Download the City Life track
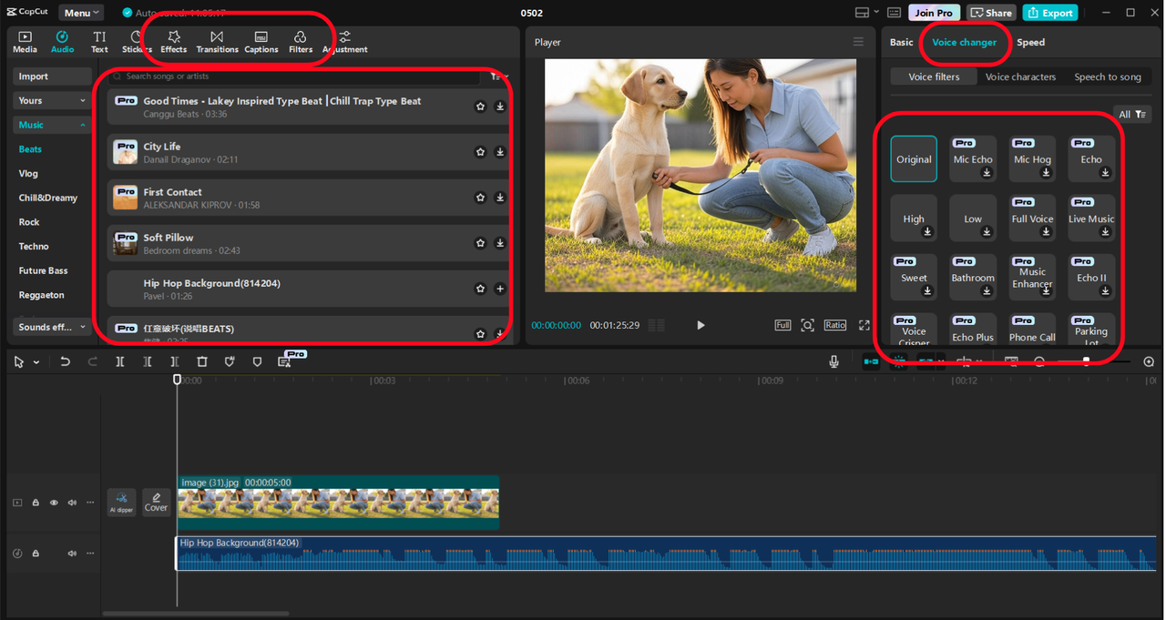 coord(500,152)
